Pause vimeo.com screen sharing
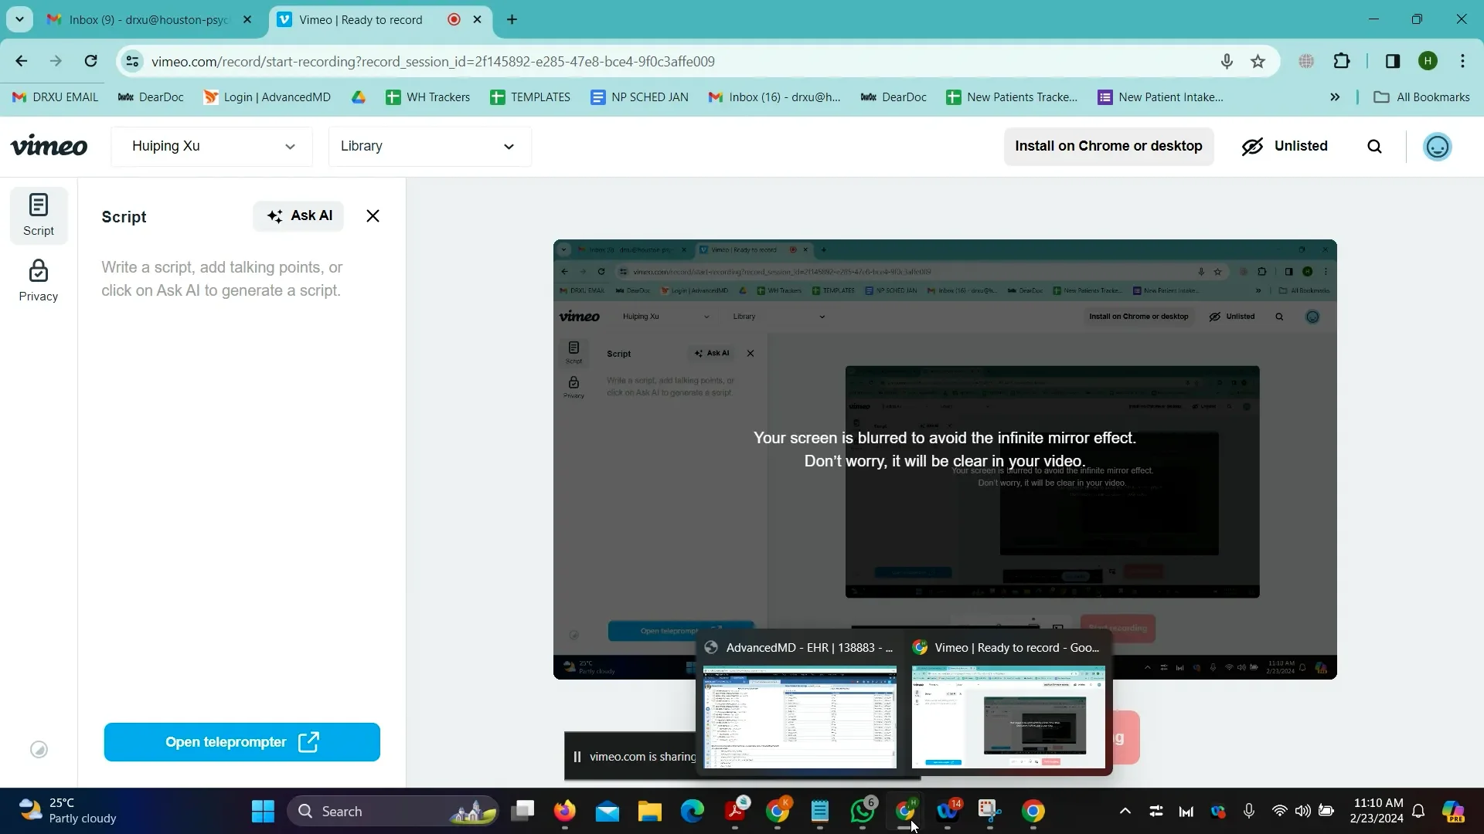1484x834 pixels. (577, 757)
